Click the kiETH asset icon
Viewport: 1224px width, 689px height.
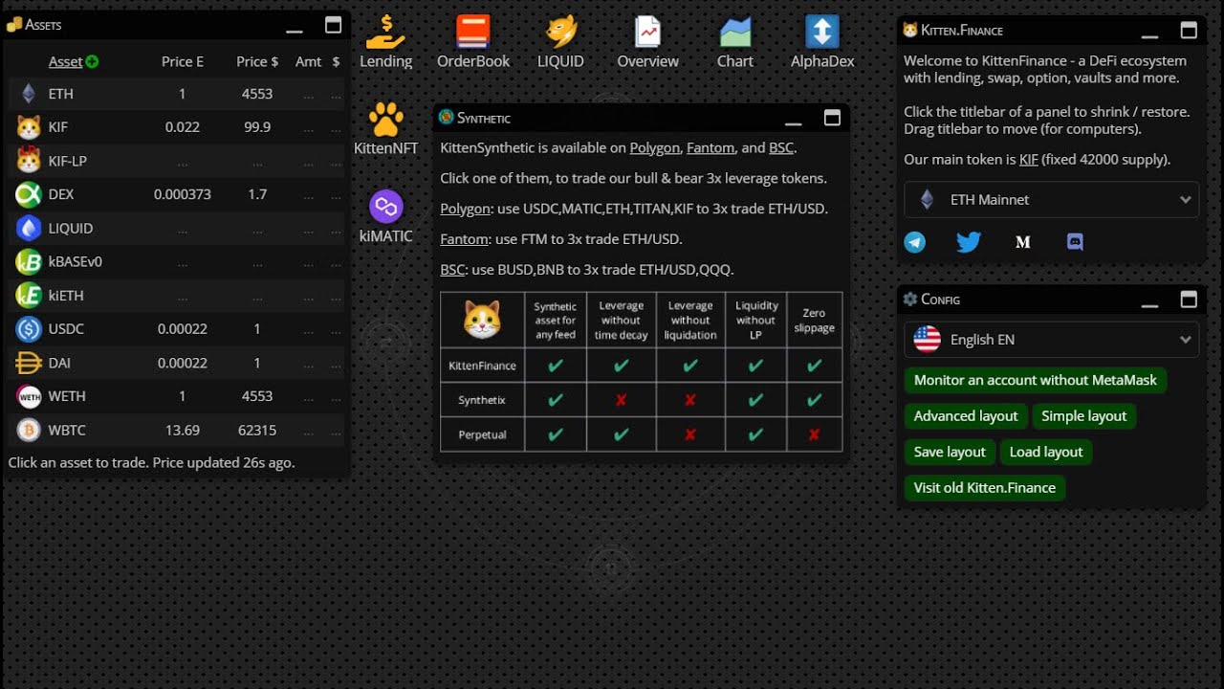29,296
